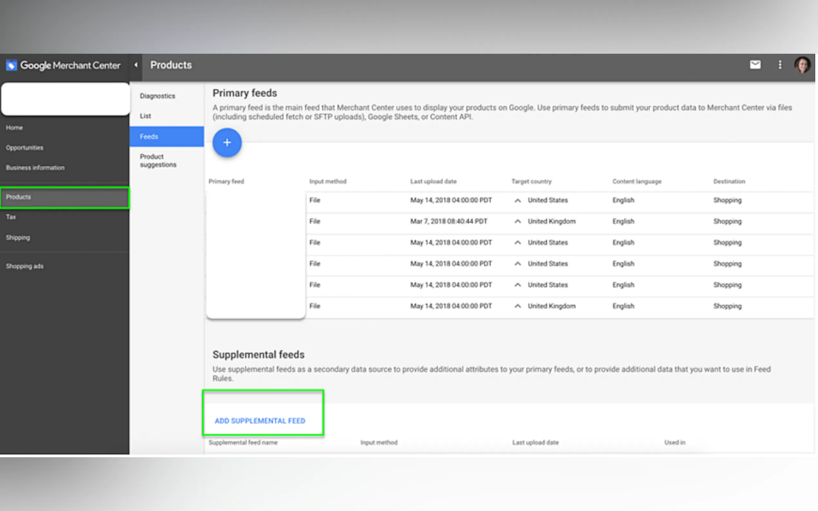
Task: Select Products in the left navigation
Action: pos(19,197)
